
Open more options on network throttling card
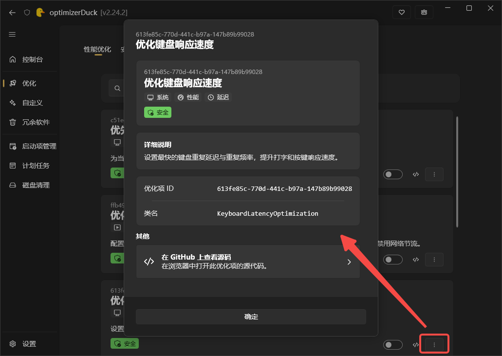(x=434, y=260)
